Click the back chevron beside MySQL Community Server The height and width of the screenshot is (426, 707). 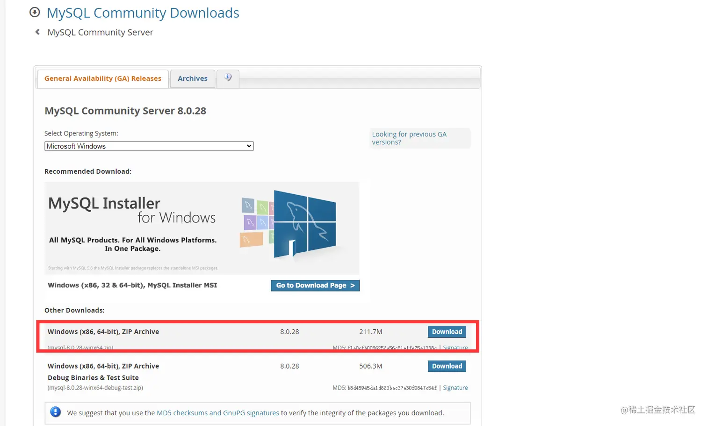pos(37,32)
